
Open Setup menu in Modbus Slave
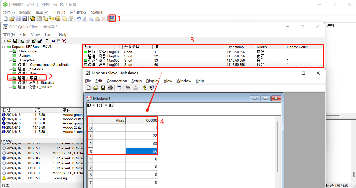137,81
